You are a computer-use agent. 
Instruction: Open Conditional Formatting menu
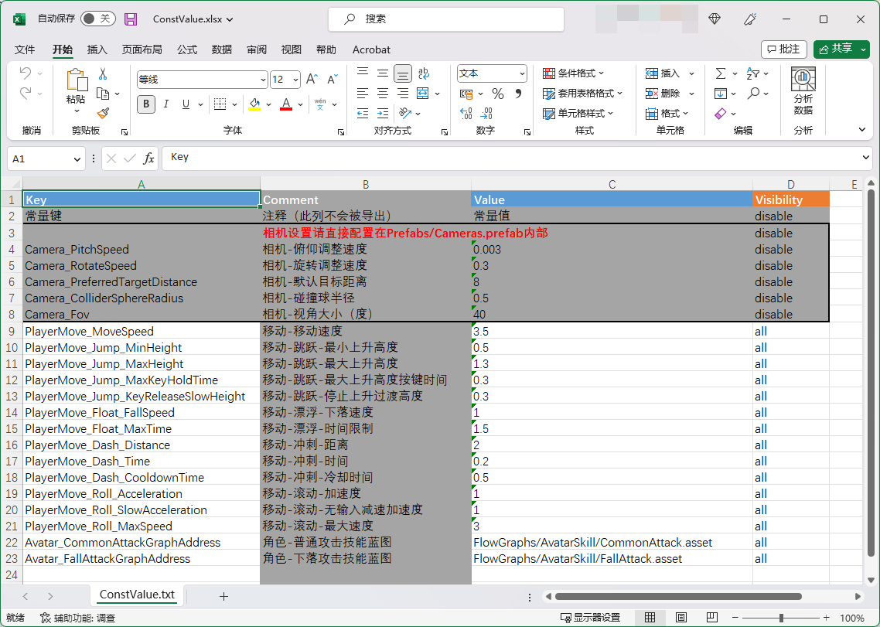tap(573, 73)
